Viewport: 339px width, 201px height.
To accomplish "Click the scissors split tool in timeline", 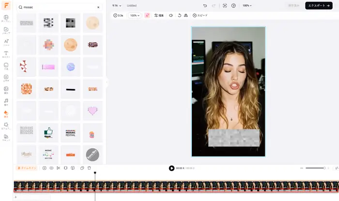I will [58, 168].
